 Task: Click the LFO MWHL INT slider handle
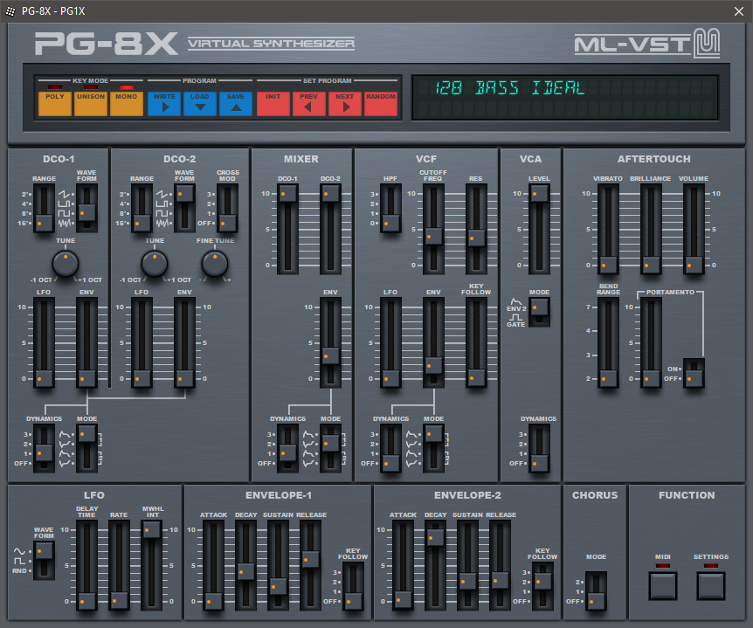click(151, 530)
